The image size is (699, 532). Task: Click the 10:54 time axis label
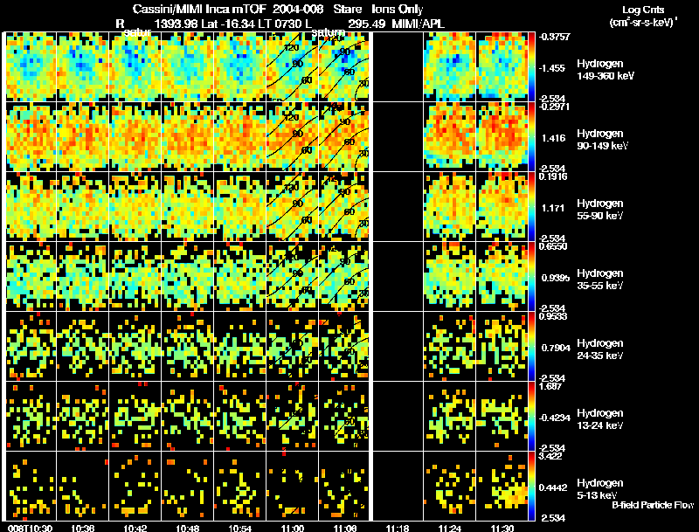point(240,528)
